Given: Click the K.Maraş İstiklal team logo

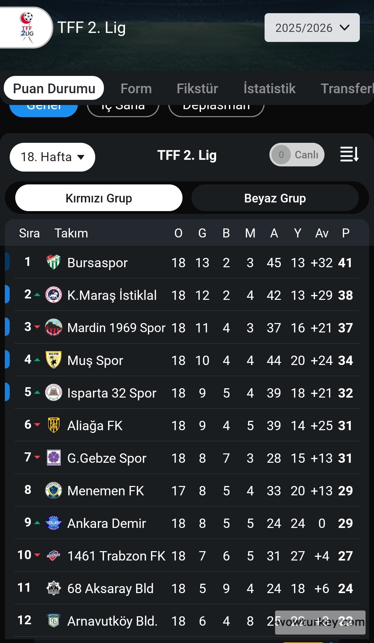Looking at the screenshot, I should point(54,295).
